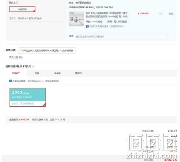This screenshot has height=162, width=180.
Task: Open the 礼品卡 tab
Action: click(58, 73)
